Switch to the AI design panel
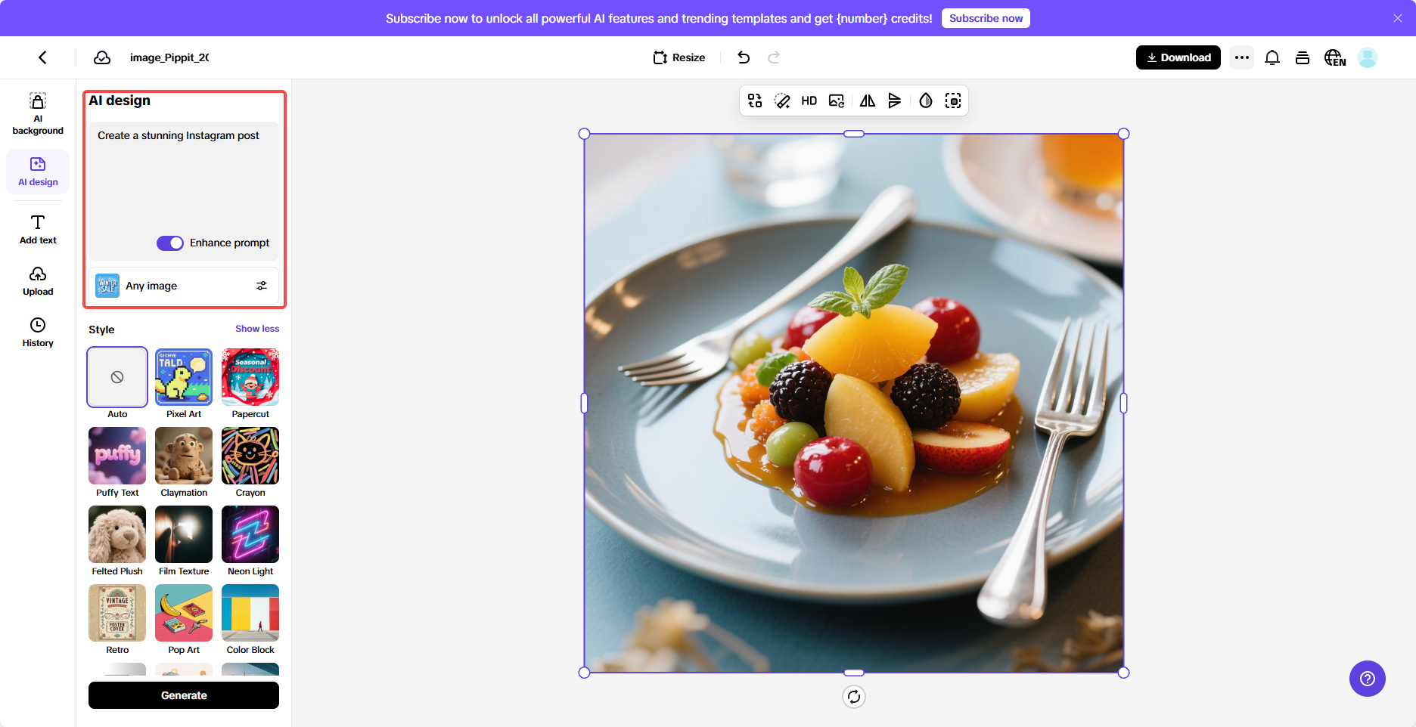The width and height of the screenshot is (1416, 727). [38, 172]
